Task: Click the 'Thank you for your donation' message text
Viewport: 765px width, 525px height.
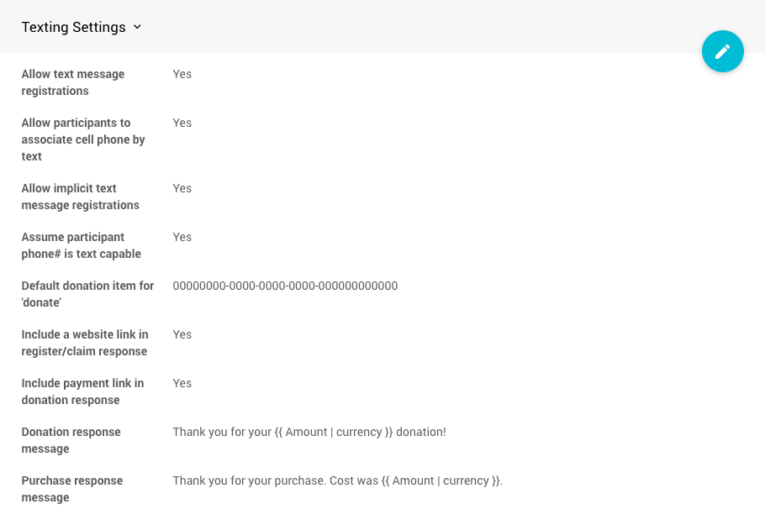Action: pos(309,432)
